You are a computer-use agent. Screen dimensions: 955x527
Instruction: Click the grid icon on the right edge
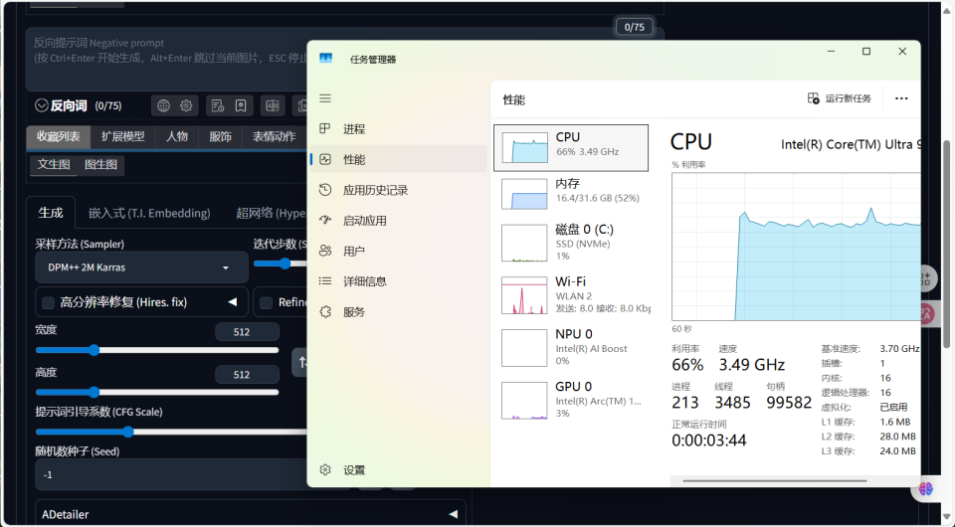(926, 279)
